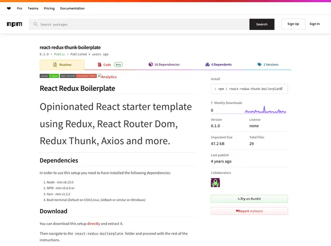Click the Dependents cubes icon
This screenshot has width=331, height=246.
(x=207, y=64)
